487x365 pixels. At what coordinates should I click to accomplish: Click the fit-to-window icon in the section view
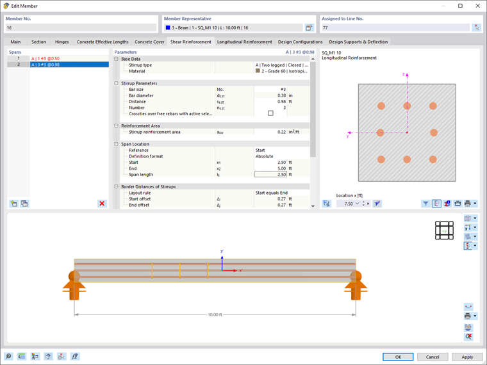click(x=458, y=204)
